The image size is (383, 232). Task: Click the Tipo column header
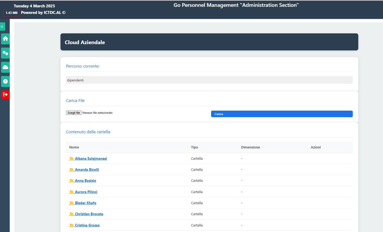pos(195,147)
